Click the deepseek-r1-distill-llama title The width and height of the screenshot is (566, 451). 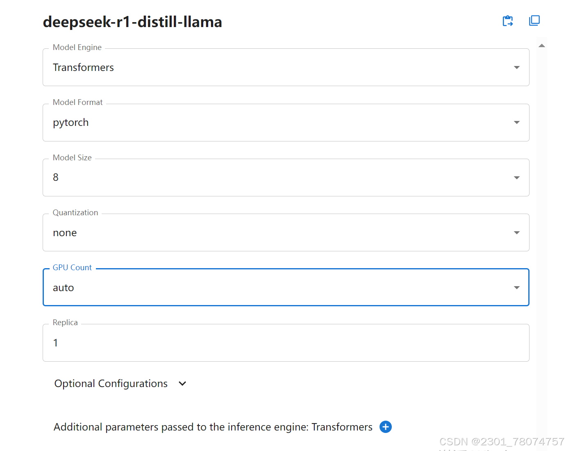click(132, 22)
